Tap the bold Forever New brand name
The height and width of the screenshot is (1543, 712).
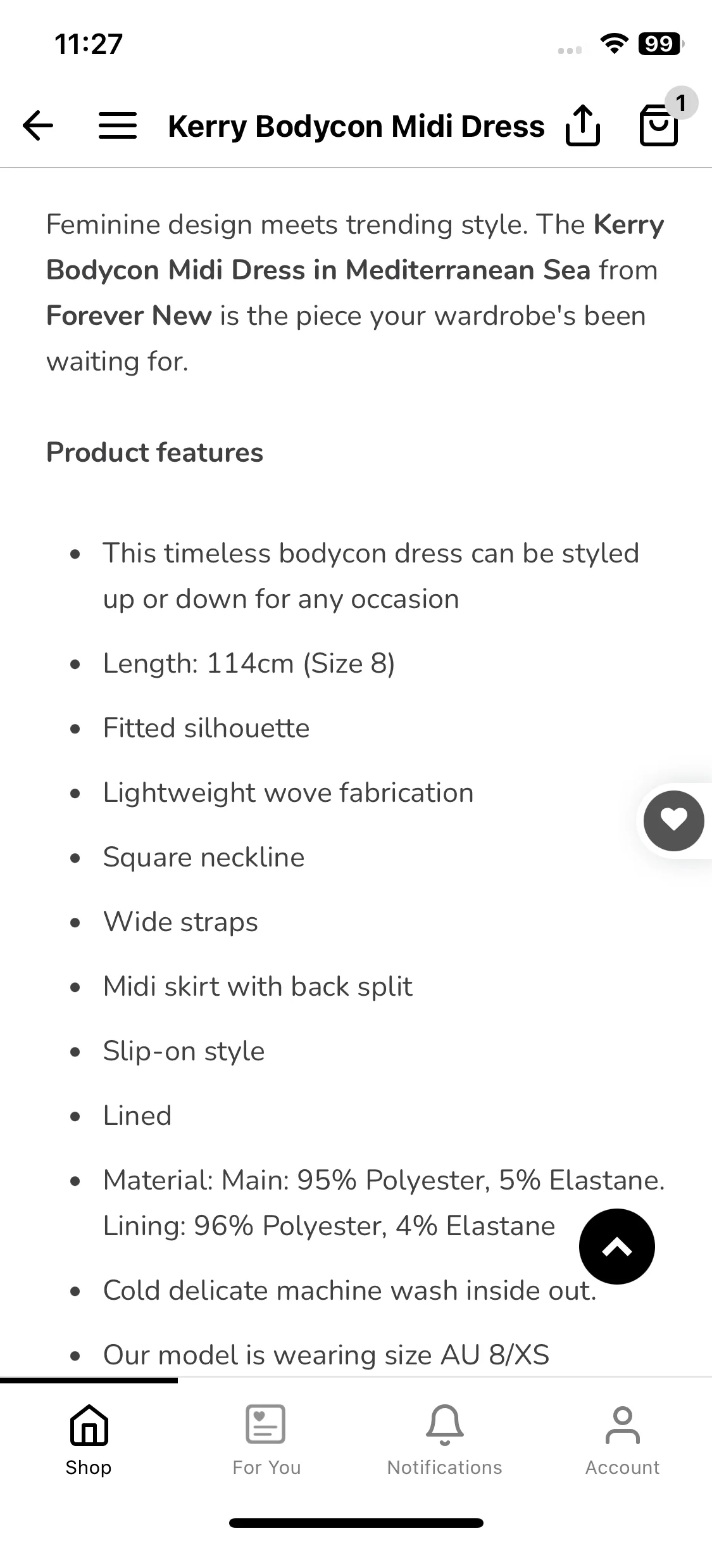(x=129, y=315)
